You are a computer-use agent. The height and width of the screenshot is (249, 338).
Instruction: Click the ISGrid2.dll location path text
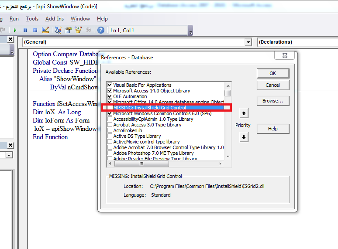(207, 186)
